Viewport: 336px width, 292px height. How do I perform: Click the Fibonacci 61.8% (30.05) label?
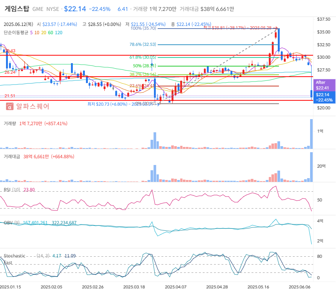click(x=143, y=57)
